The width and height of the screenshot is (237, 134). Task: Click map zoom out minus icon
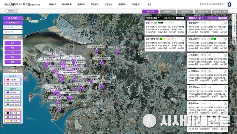[234, 35]
